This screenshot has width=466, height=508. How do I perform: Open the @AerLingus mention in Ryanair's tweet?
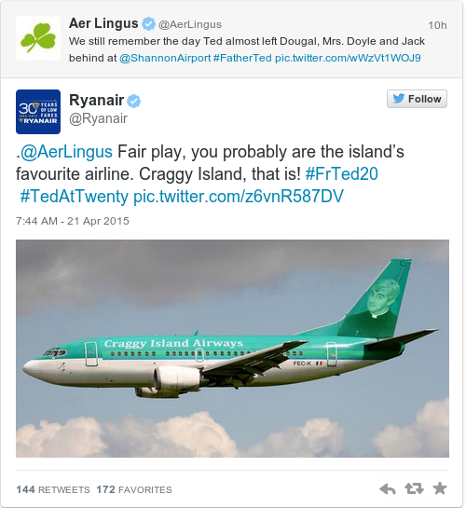[66, 152]
